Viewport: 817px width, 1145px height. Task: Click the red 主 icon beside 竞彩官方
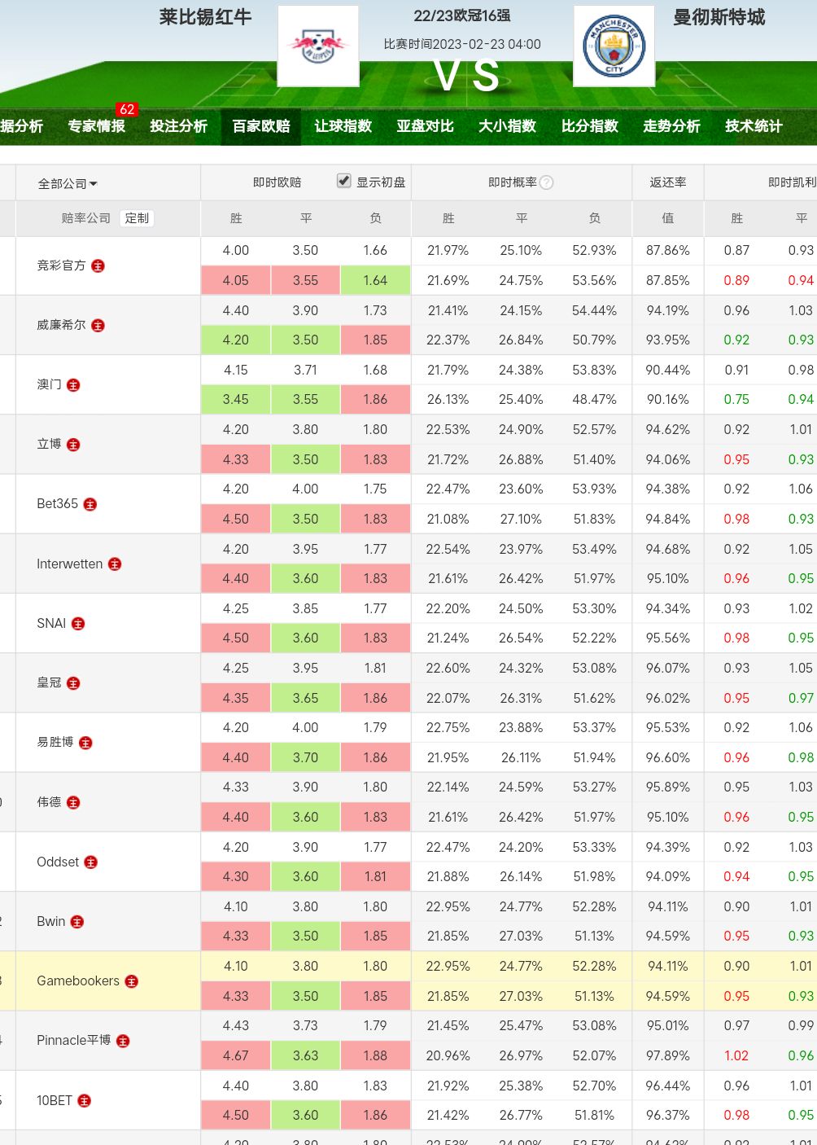(98, 266)
